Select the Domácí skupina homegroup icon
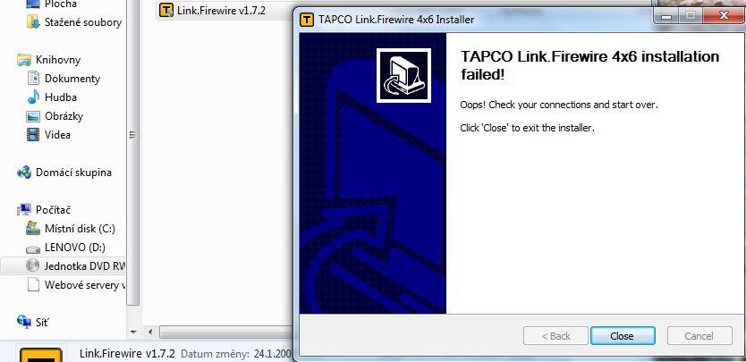 (x=24, y=173)
